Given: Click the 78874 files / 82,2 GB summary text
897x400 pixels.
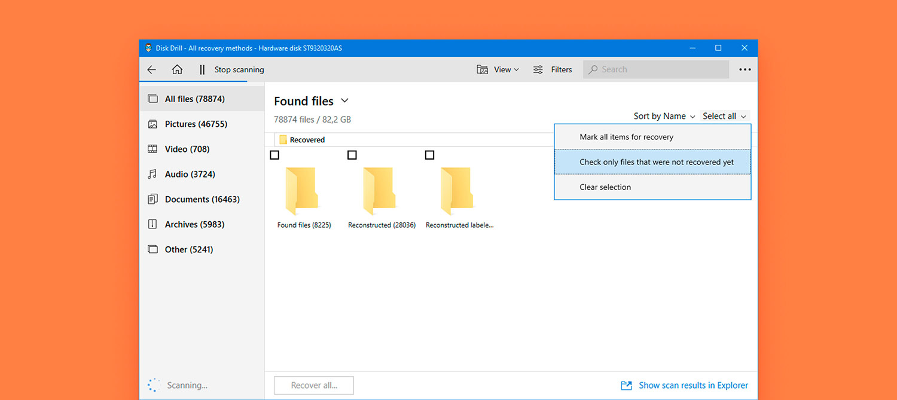Looking at the screenshot, I should (x=312, y=120).
